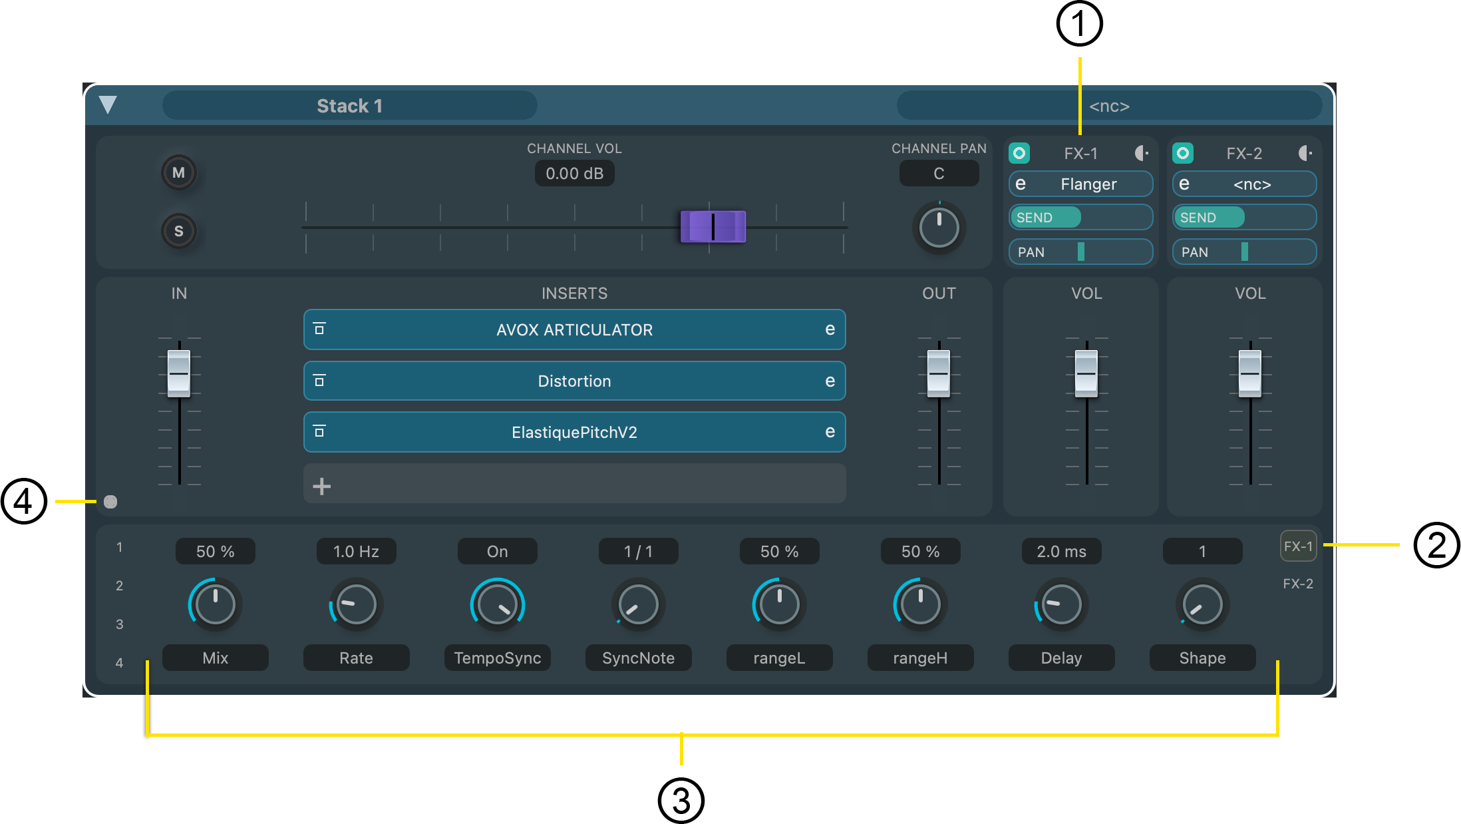The width and height of the screenshot is (1461, 824).
Task: Open Flanger editor via e icon
Action: (x=1021, y=184)
